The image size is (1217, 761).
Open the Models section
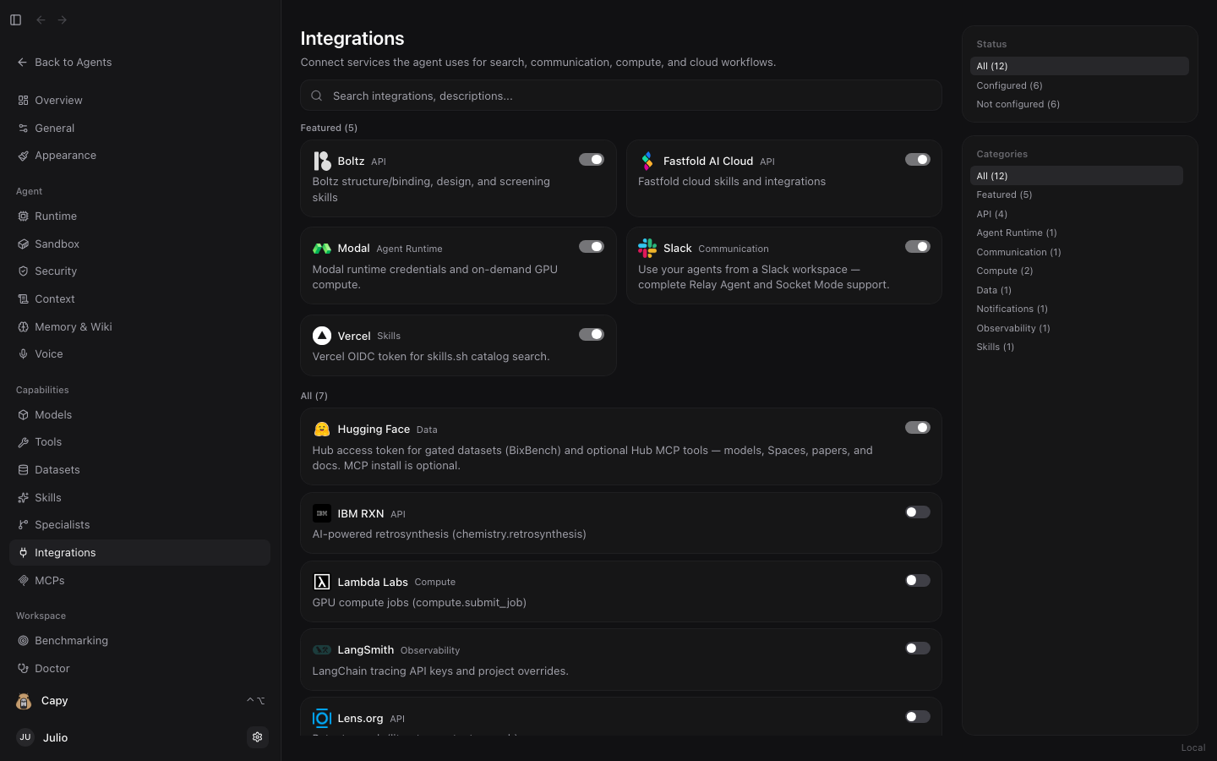click(139, 415)
